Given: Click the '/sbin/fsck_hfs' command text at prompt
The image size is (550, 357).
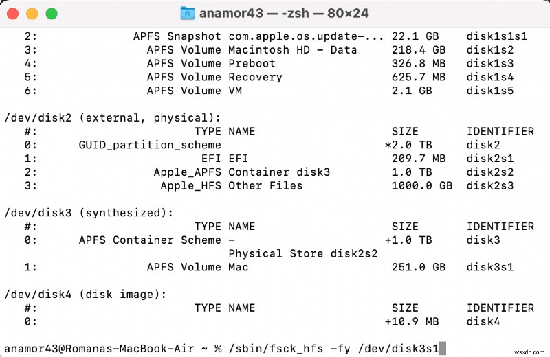Looking at the screenshot, I should [x=269, y=349].
